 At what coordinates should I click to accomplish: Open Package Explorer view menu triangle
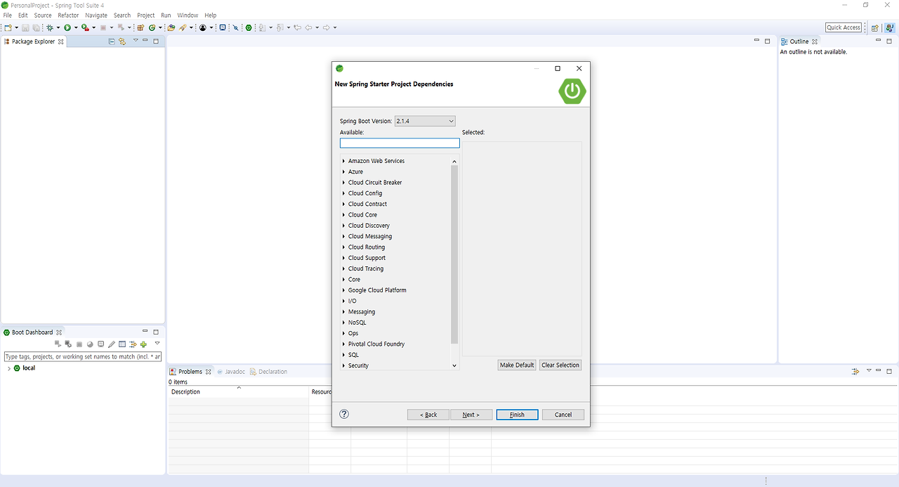[x=136, y=41]
